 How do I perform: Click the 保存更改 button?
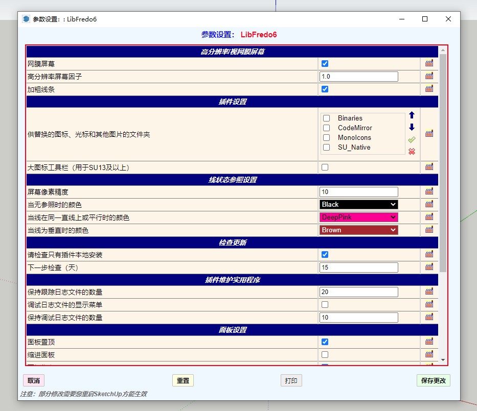(433, 381)
